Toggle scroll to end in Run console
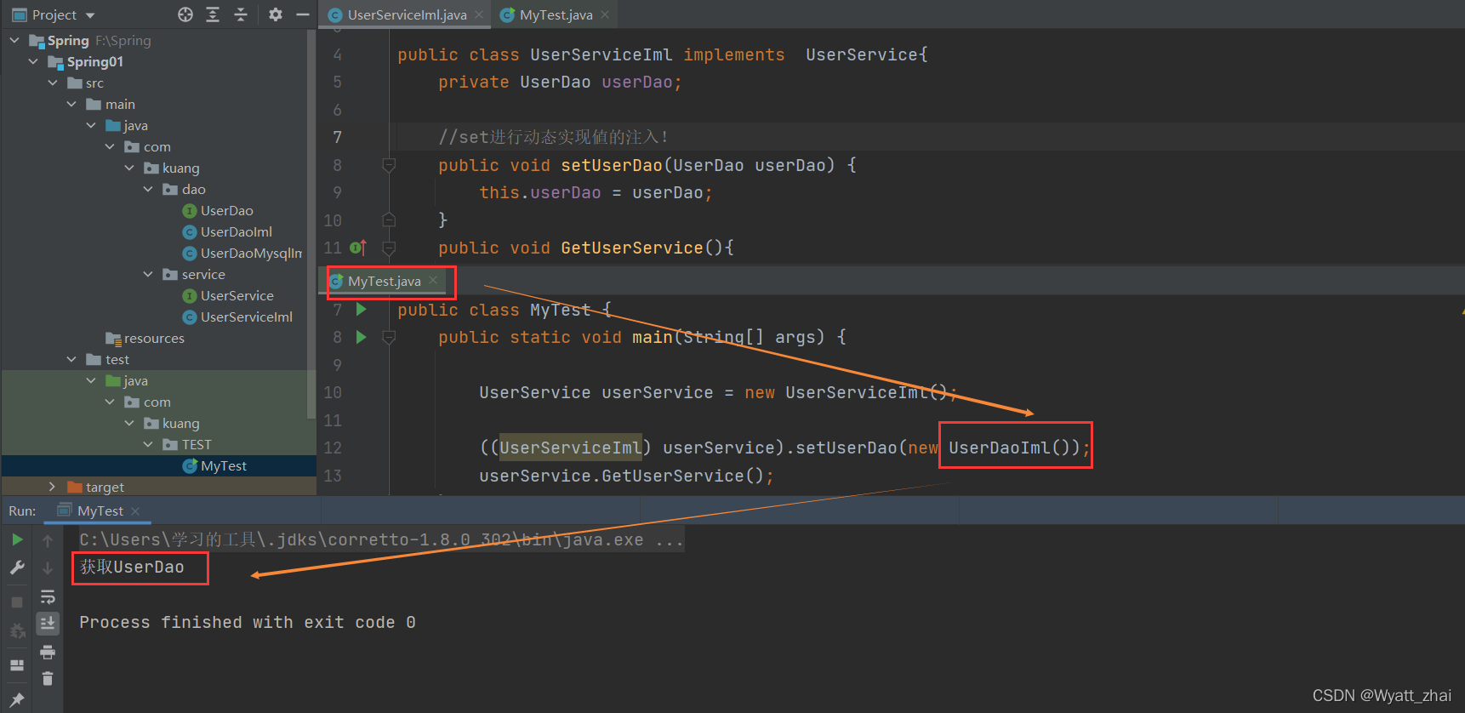This screenshot has width=1465, height=713. click(x=48, y=624)
